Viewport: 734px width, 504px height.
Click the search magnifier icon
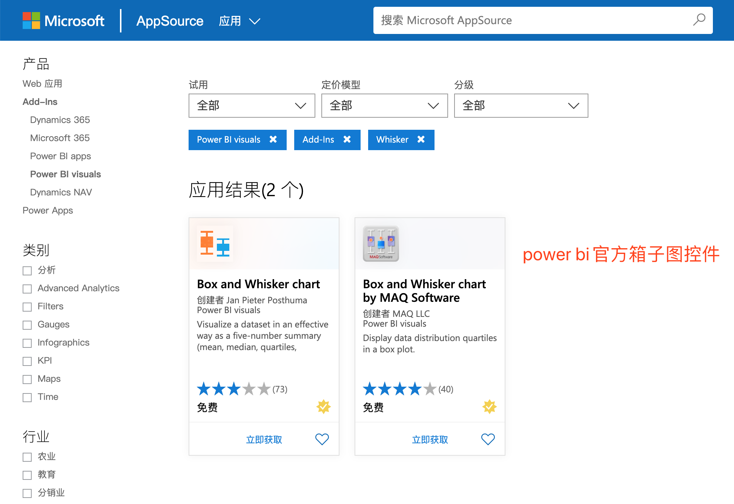point(699,20)
